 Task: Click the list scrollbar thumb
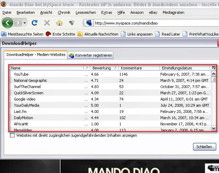point(213,79)
